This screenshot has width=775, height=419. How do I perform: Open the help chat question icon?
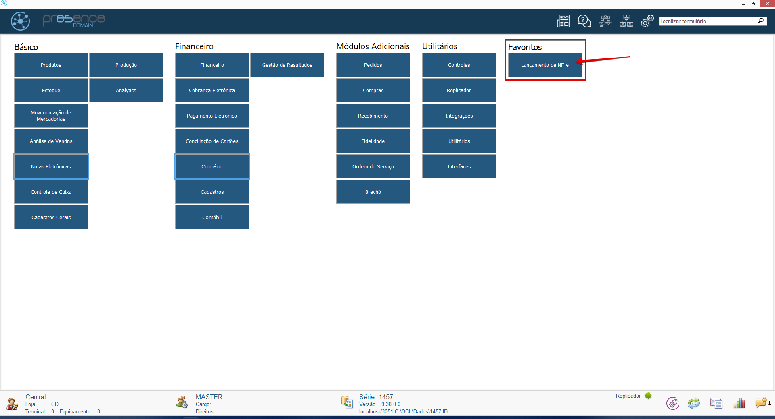coord(584,21)
